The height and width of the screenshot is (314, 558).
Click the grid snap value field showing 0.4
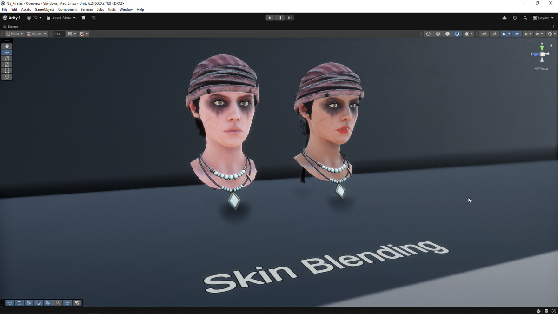(58, 34)
